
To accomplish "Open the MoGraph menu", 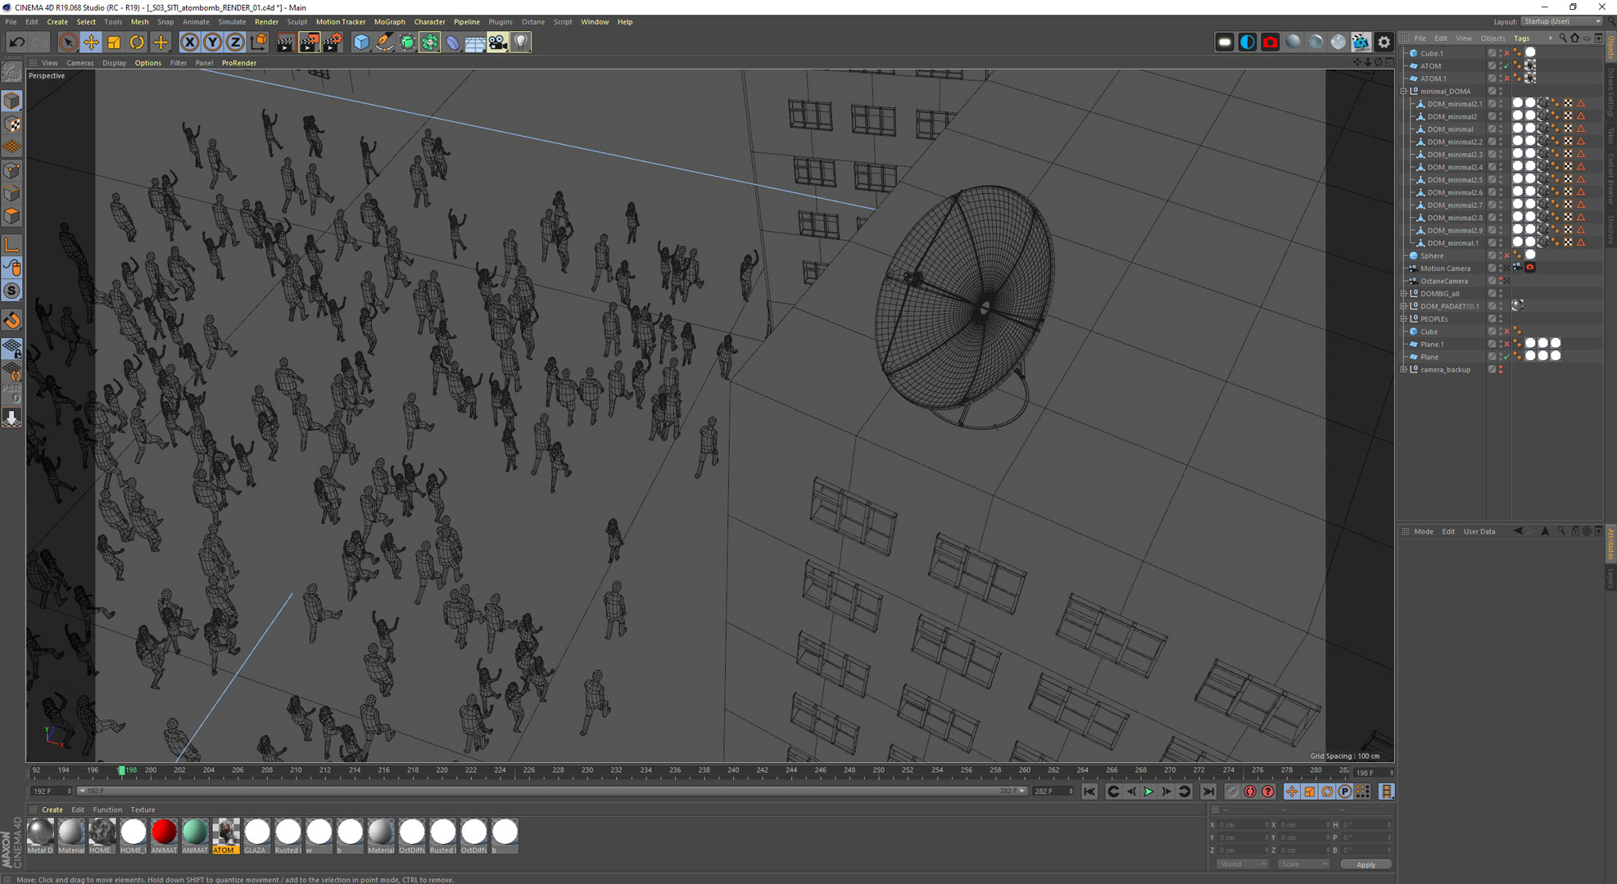I will (389, 22).
